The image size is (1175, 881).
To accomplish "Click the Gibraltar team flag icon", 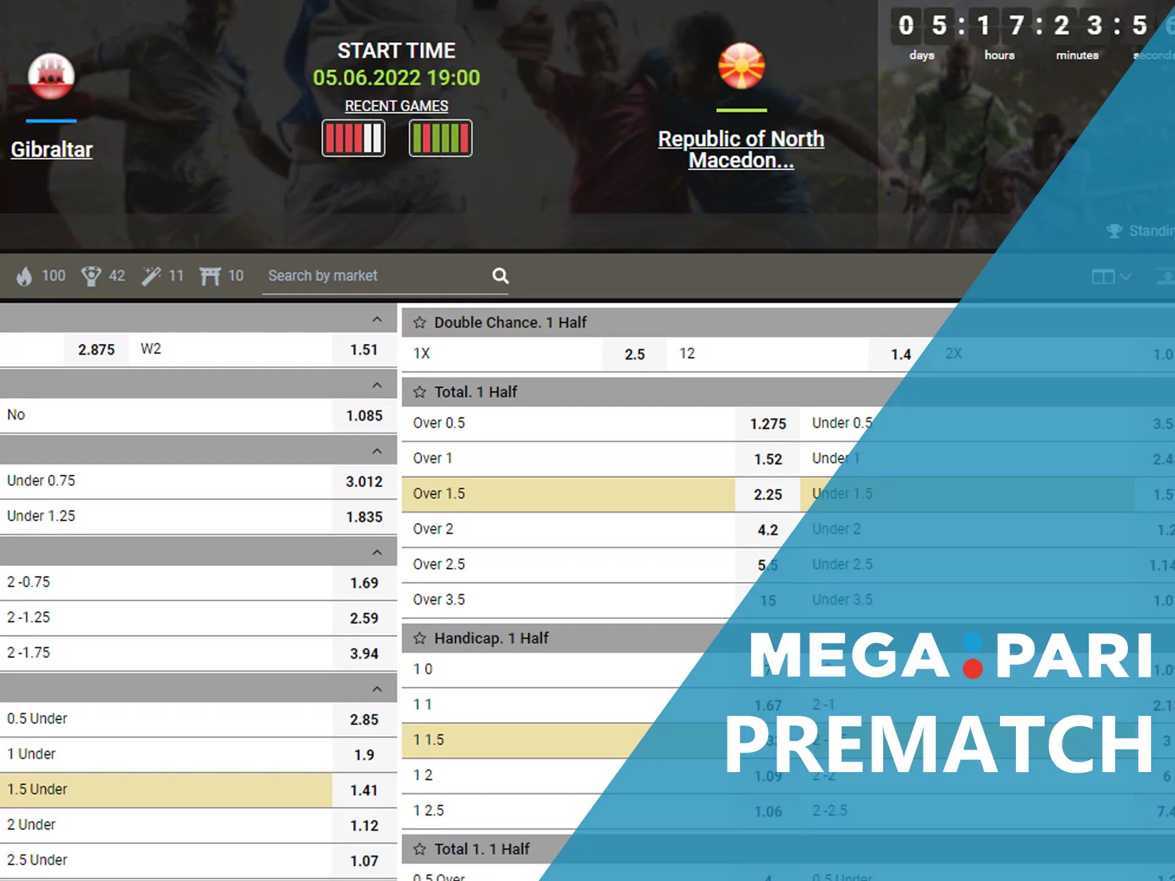I will (x=52, y=74).
